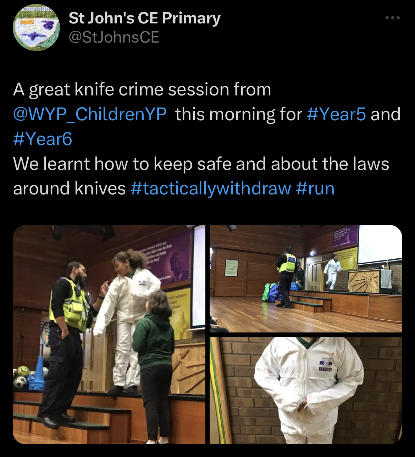Click the St John's CE Primary display name
Screen dimensions: 415x457
pyautogui.click(x=144, y=18)
